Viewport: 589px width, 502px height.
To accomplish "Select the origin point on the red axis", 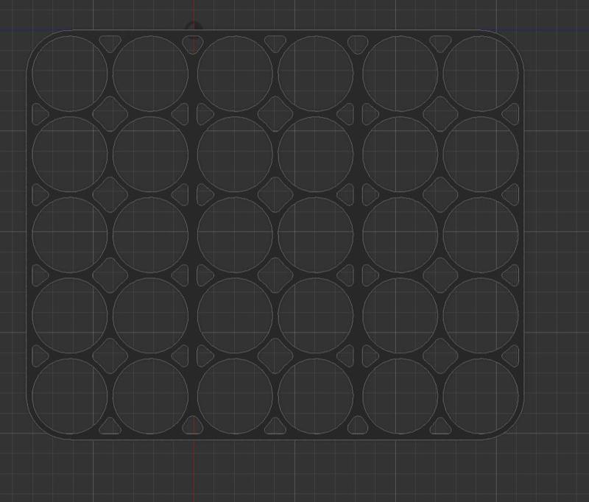I will (x=194, y=29).
